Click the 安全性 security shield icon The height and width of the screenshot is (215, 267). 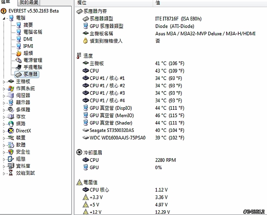(11, 152)
